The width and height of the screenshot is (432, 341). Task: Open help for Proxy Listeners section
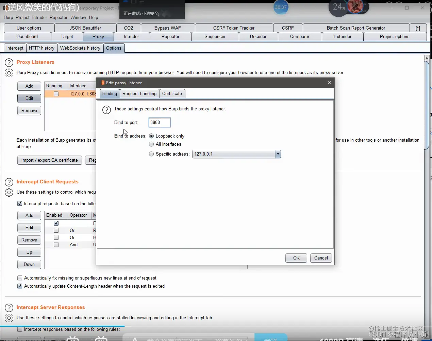[x=9, y=62]
